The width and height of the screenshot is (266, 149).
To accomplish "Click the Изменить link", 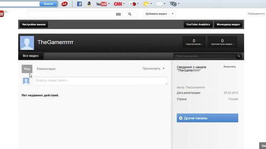I will [229, 67].
